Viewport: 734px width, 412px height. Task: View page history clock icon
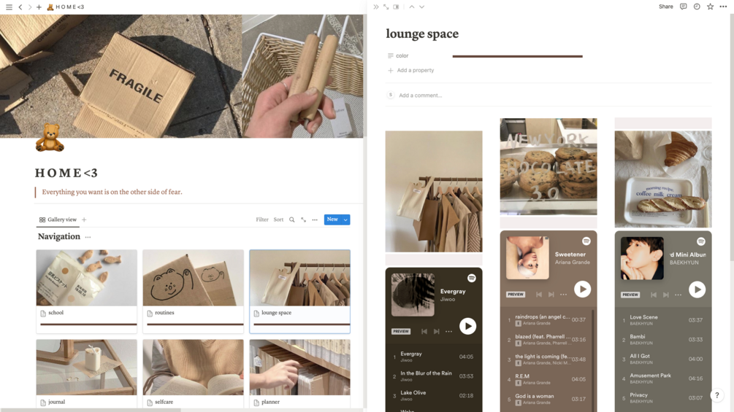[x=697, y=7]
